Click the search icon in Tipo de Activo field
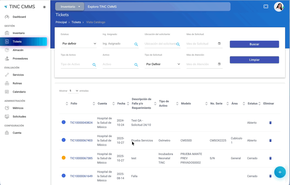 click(94, 65)
